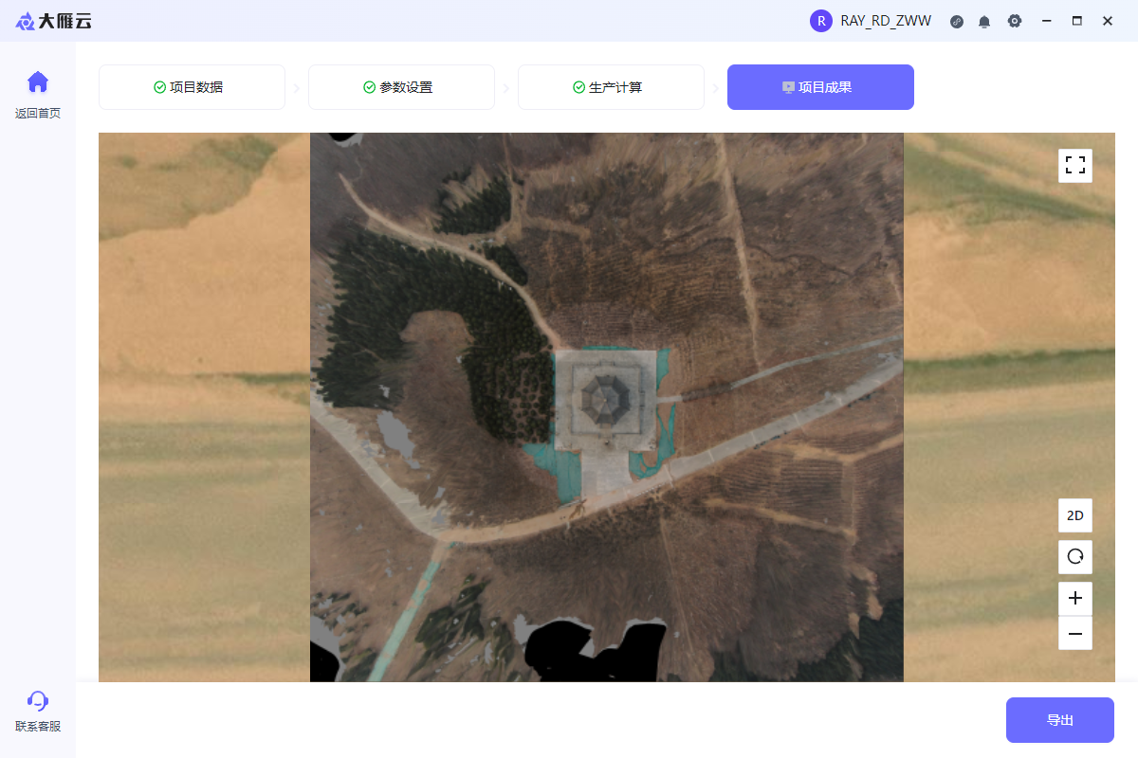
Task: Enter fullscreen map view
Action: tap(1075, 166)
